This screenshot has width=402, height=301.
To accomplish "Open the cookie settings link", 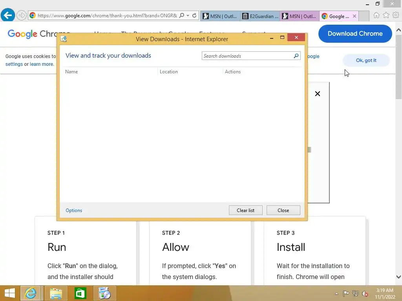I will tap(14, 64).
